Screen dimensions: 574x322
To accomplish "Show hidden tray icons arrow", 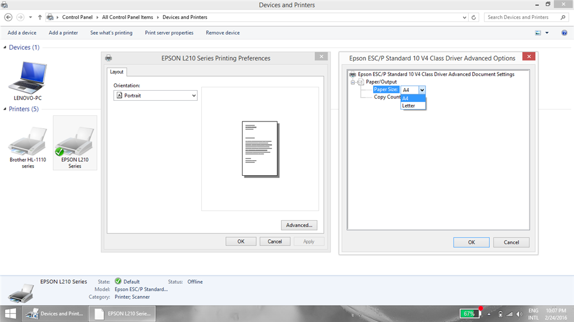I will (x=489, y=314).
